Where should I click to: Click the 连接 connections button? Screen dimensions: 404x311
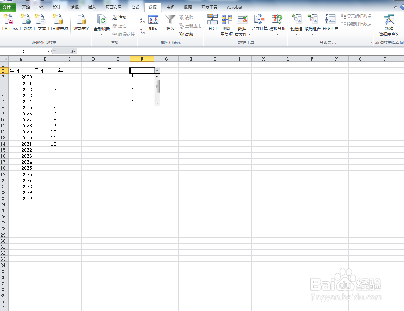(119, 18)
